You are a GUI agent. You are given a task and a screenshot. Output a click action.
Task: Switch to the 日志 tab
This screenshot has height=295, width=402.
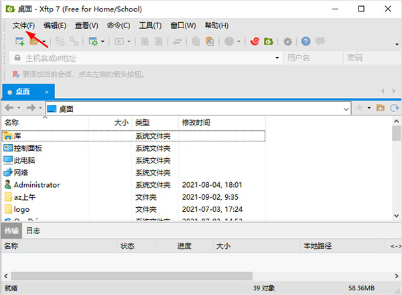[33, 231]
